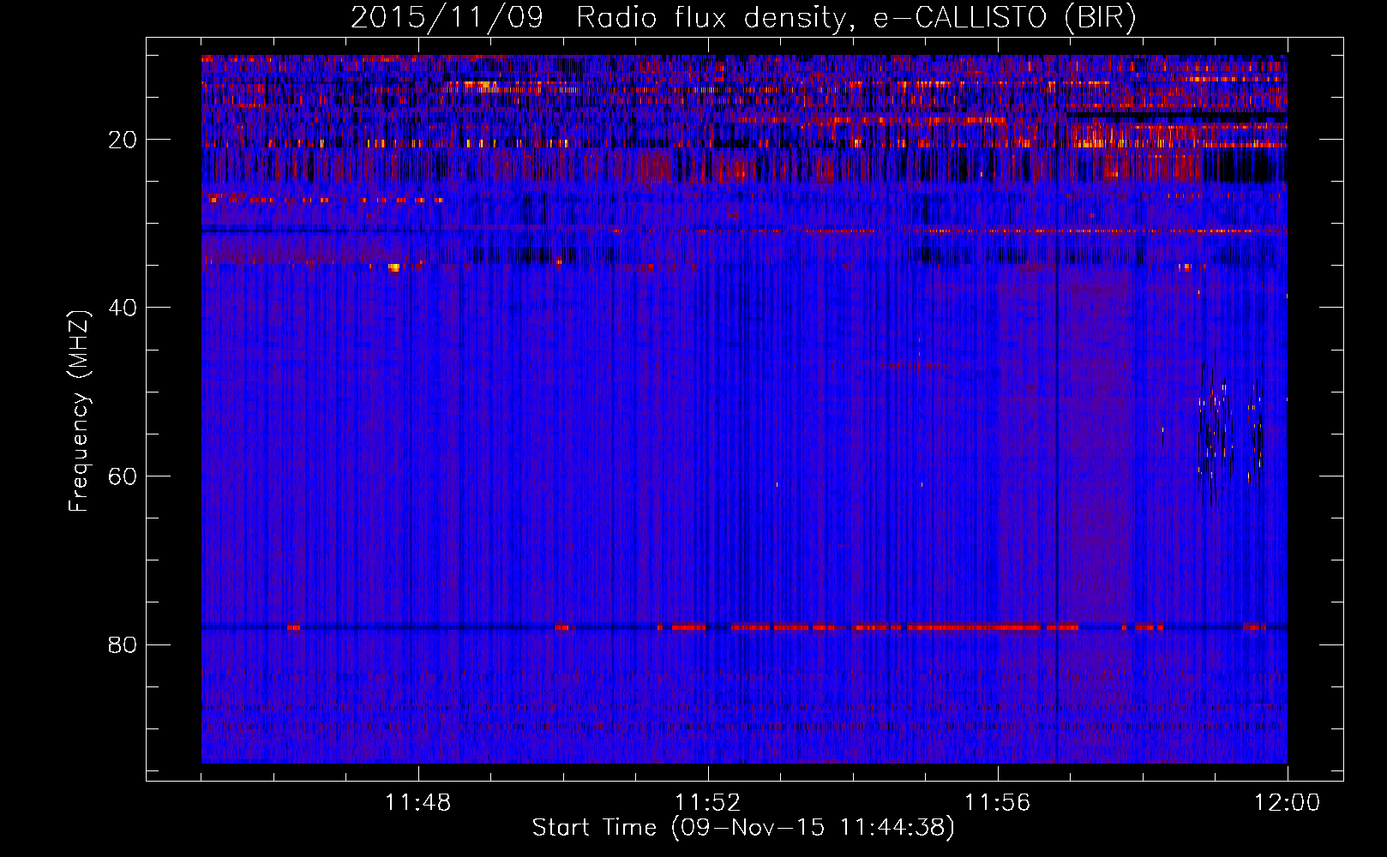1387x857 pixels.
Task: Click the short red segment near 78 MHz at 11:46
Action: coord(293,627)
